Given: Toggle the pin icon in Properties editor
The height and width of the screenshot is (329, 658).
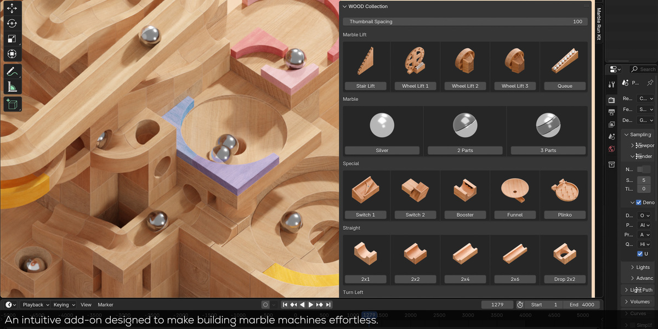Looking at the screenshot, I should point(650,83).
